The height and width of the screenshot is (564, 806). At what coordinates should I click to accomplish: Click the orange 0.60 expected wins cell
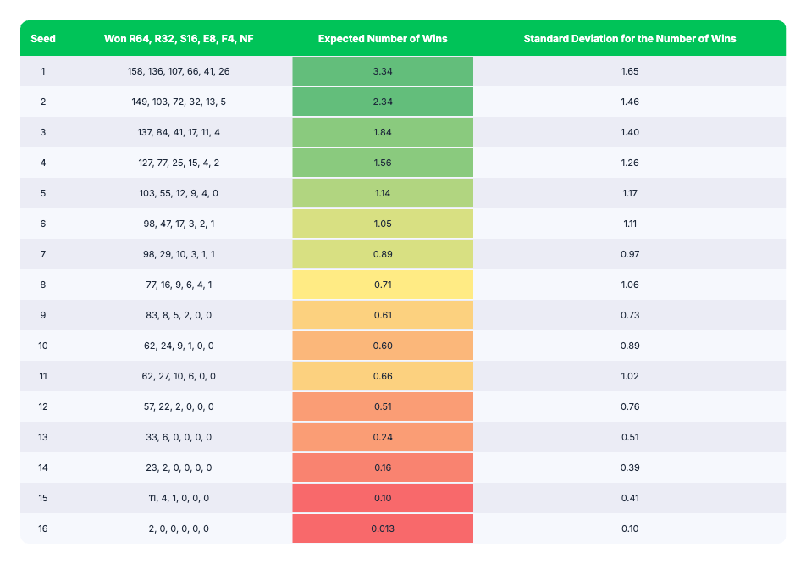[383, 346]
